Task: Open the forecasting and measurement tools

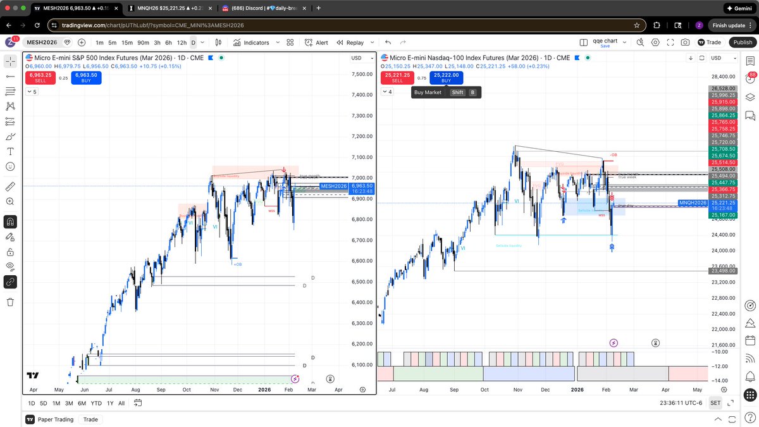Action: [10, 121]
